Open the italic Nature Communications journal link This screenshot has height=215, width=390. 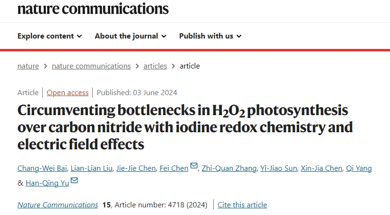57,205
